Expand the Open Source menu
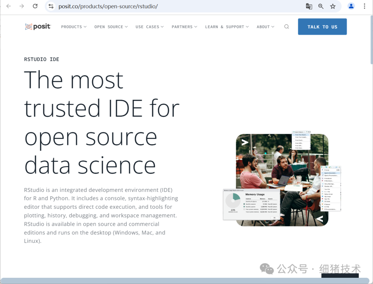Screen dimensions: 373x284 [111, 27]
